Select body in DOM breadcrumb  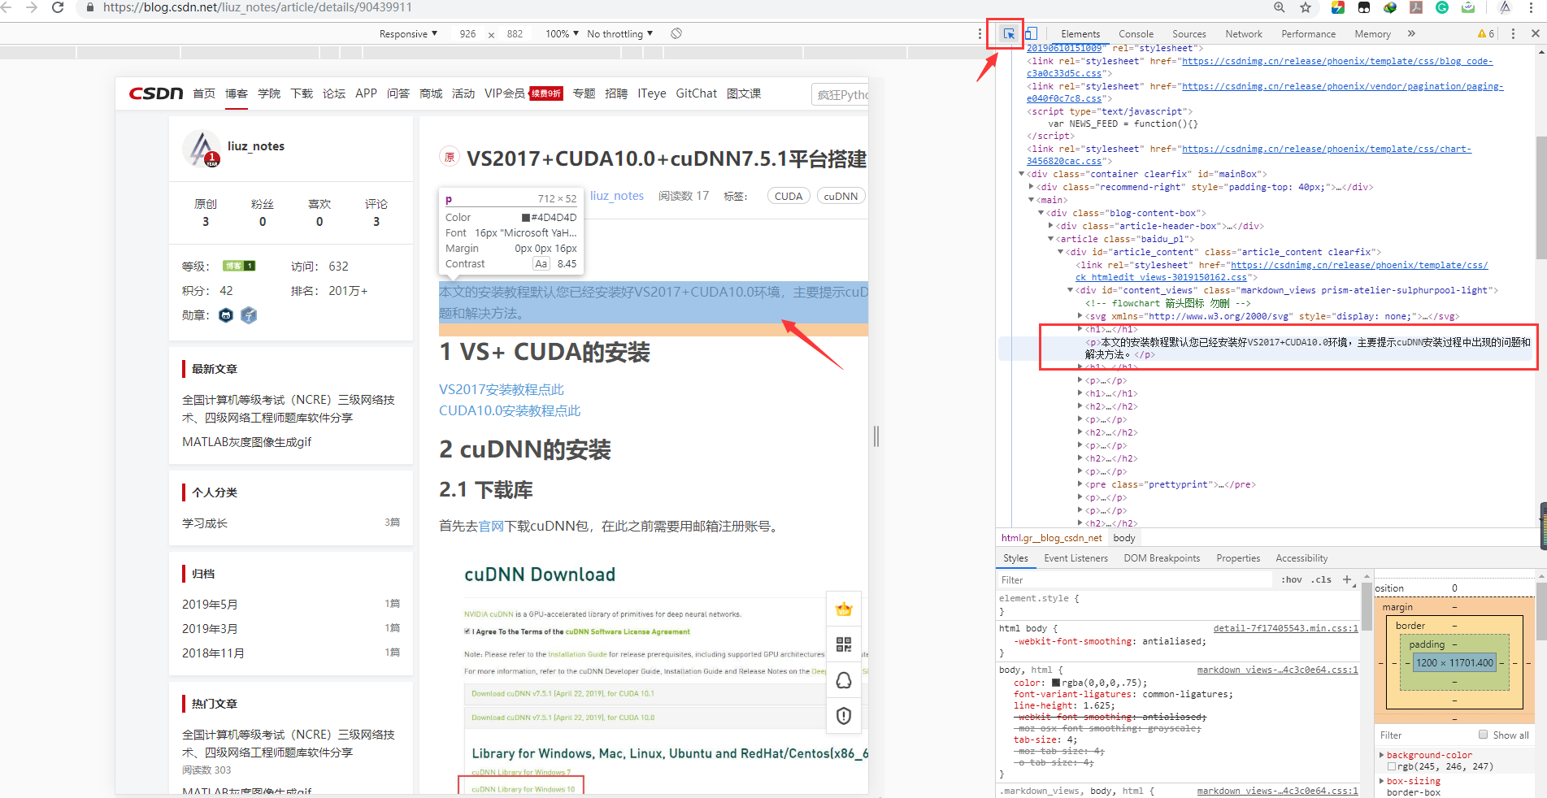1124,538
